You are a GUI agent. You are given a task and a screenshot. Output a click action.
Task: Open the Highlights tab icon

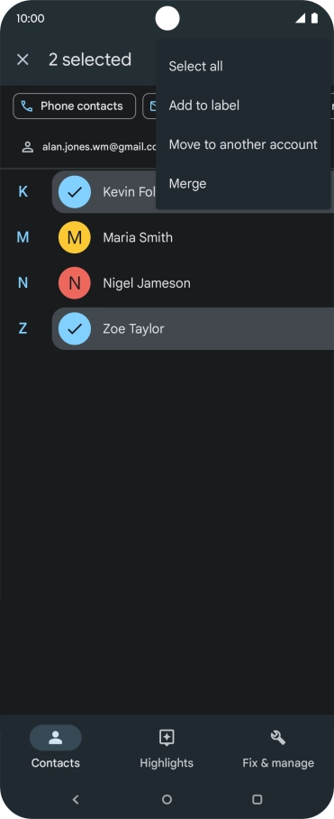coord(167,737)
